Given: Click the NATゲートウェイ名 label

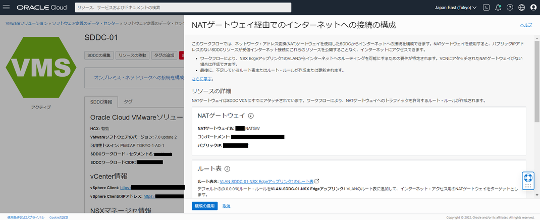Looking at the screenshot, I should [216, 128].
